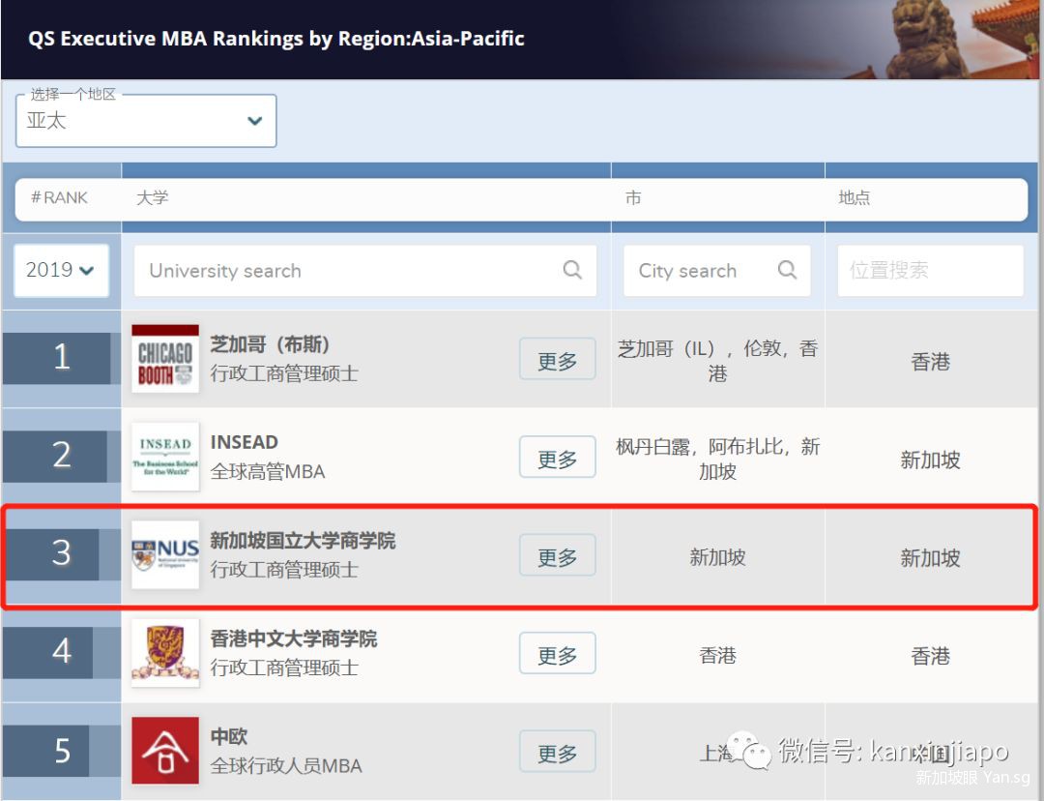Click the City search magnifier icon
Screen dimensions: 1044x801
point(788,270)
